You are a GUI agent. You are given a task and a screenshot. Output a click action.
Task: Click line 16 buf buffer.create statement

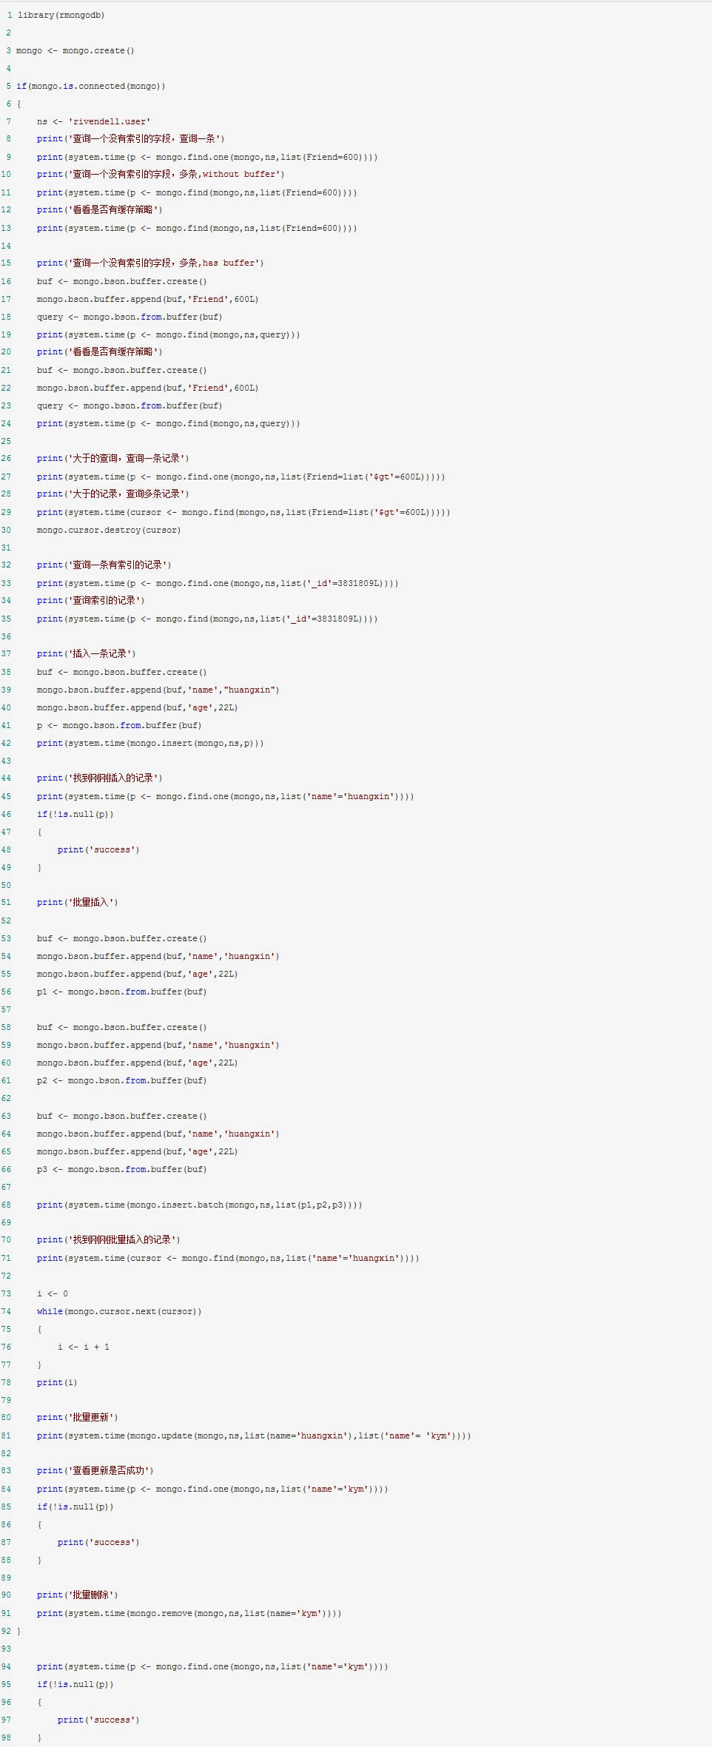122,281
